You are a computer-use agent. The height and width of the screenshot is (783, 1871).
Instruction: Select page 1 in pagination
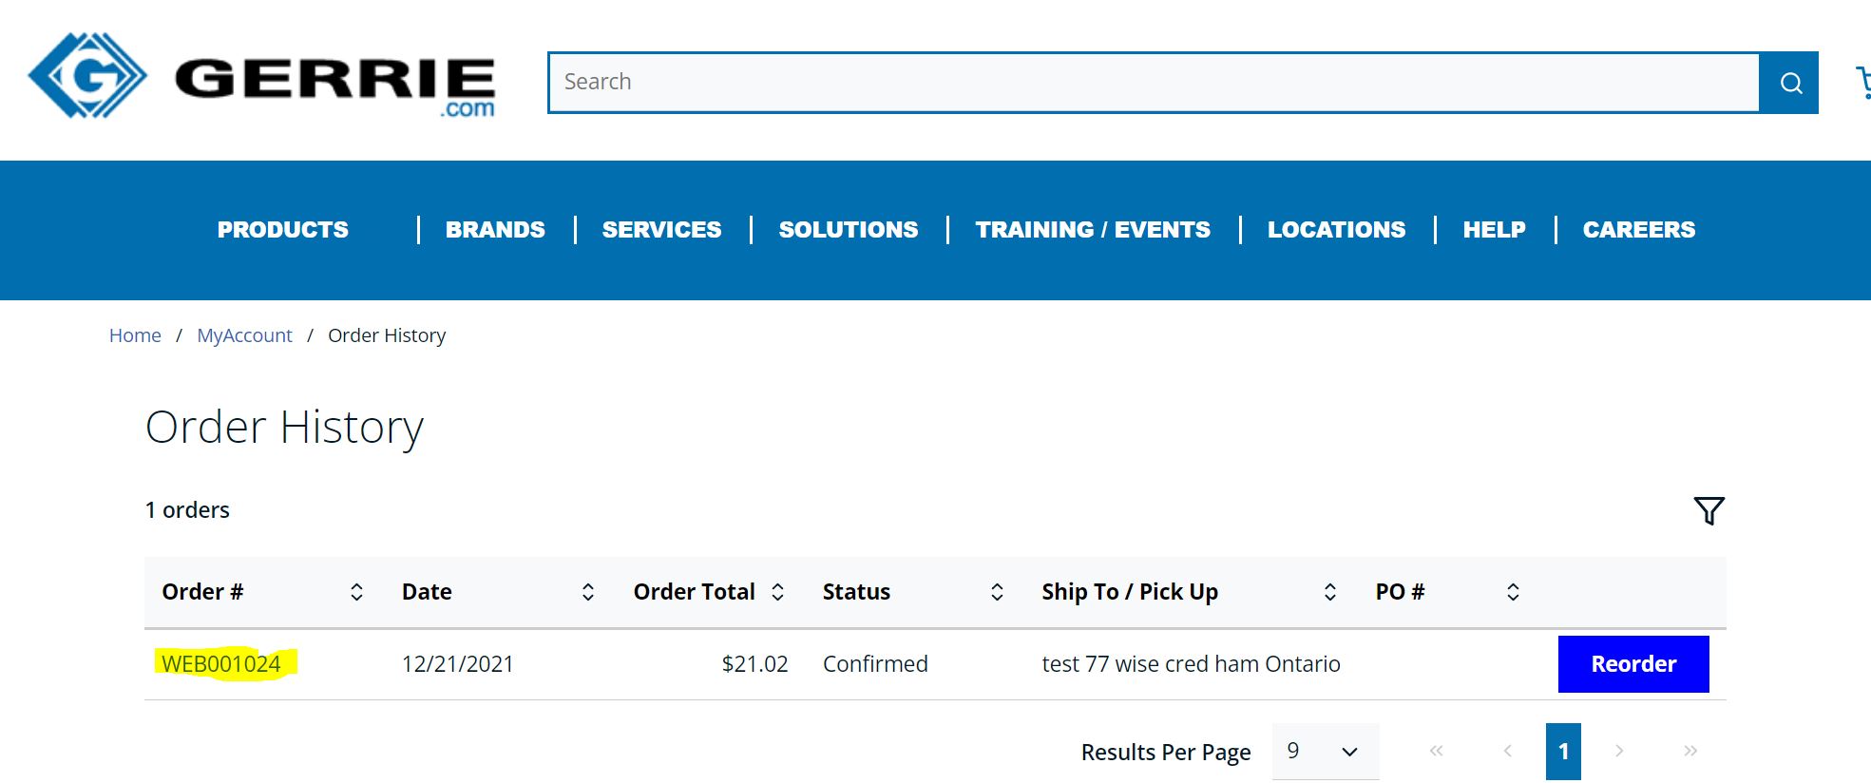tap(1563, 751)
